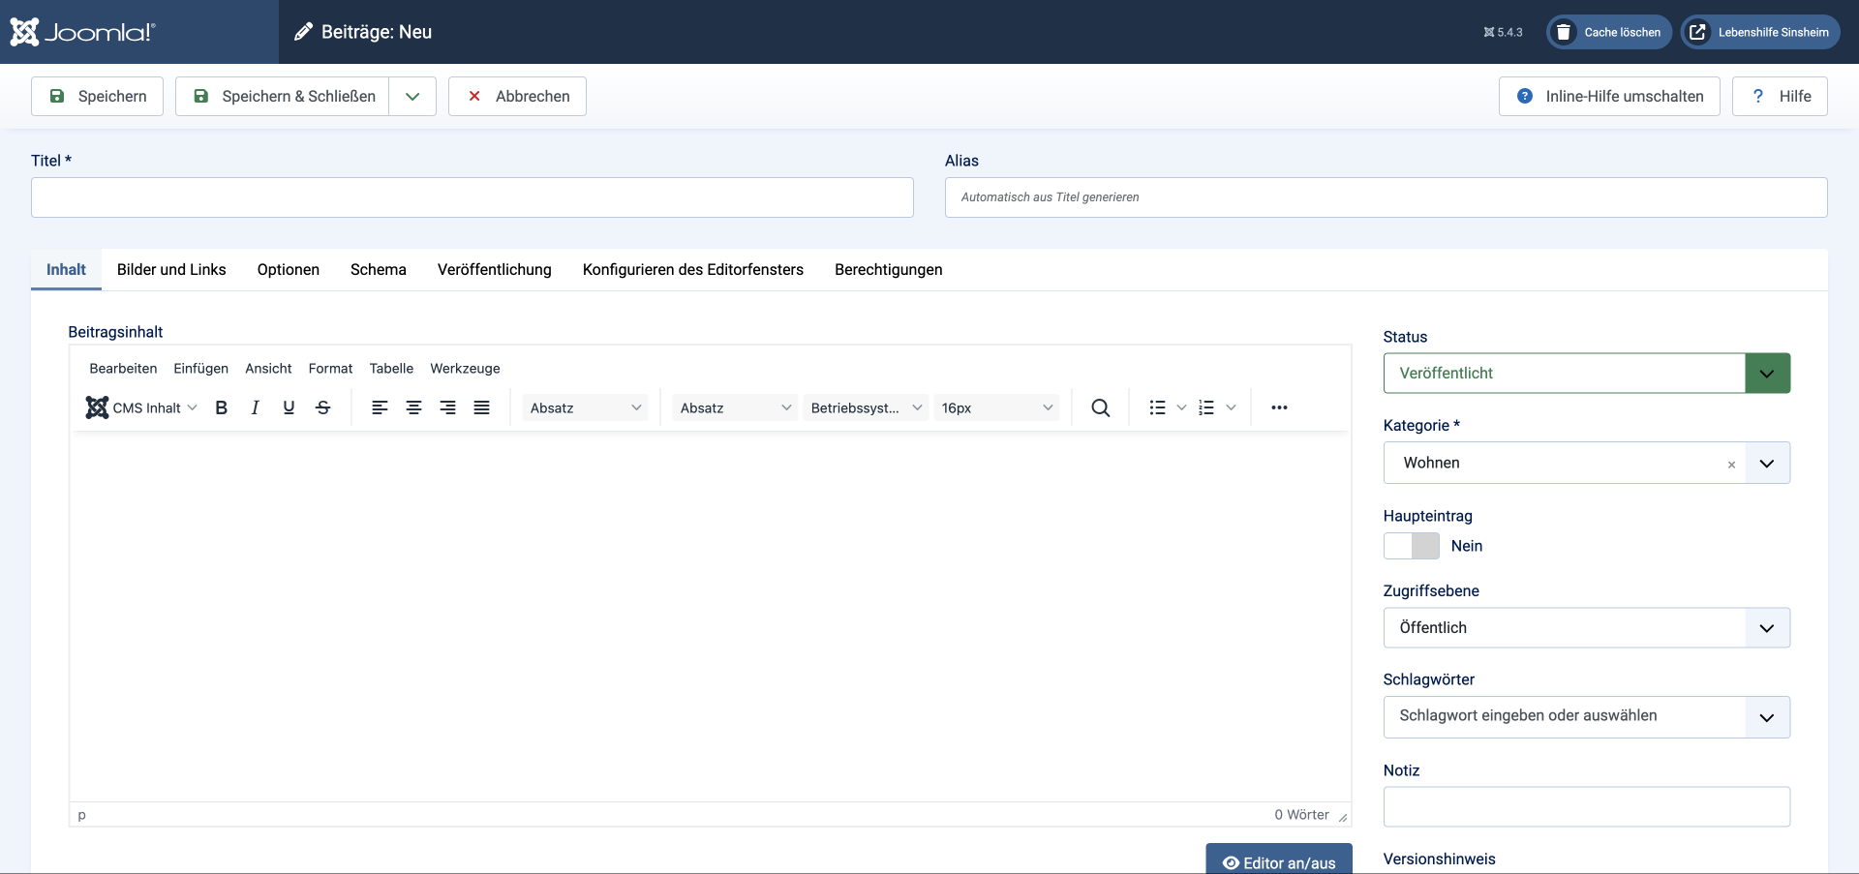The width and height of the screenshot is (1859, 874).
Task: Click the p element path in statusbar
Action: pyautogui.click(x=82, y=815)
